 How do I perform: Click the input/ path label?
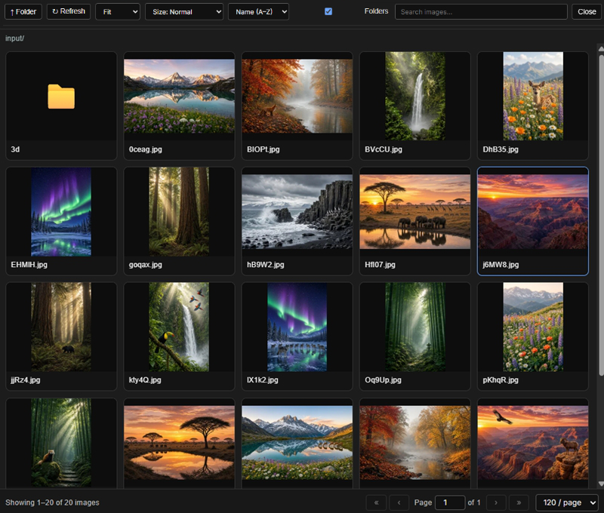pos(14,38)
